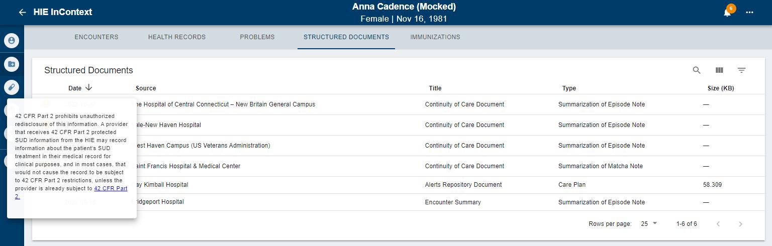Click the back arrow next to HIE InContext
772x246 pixels.
(22, 12)
